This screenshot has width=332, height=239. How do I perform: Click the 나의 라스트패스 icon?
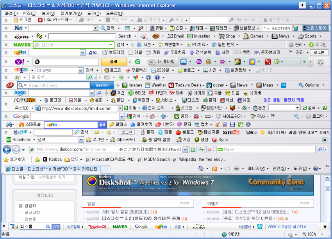pos(40,20)
